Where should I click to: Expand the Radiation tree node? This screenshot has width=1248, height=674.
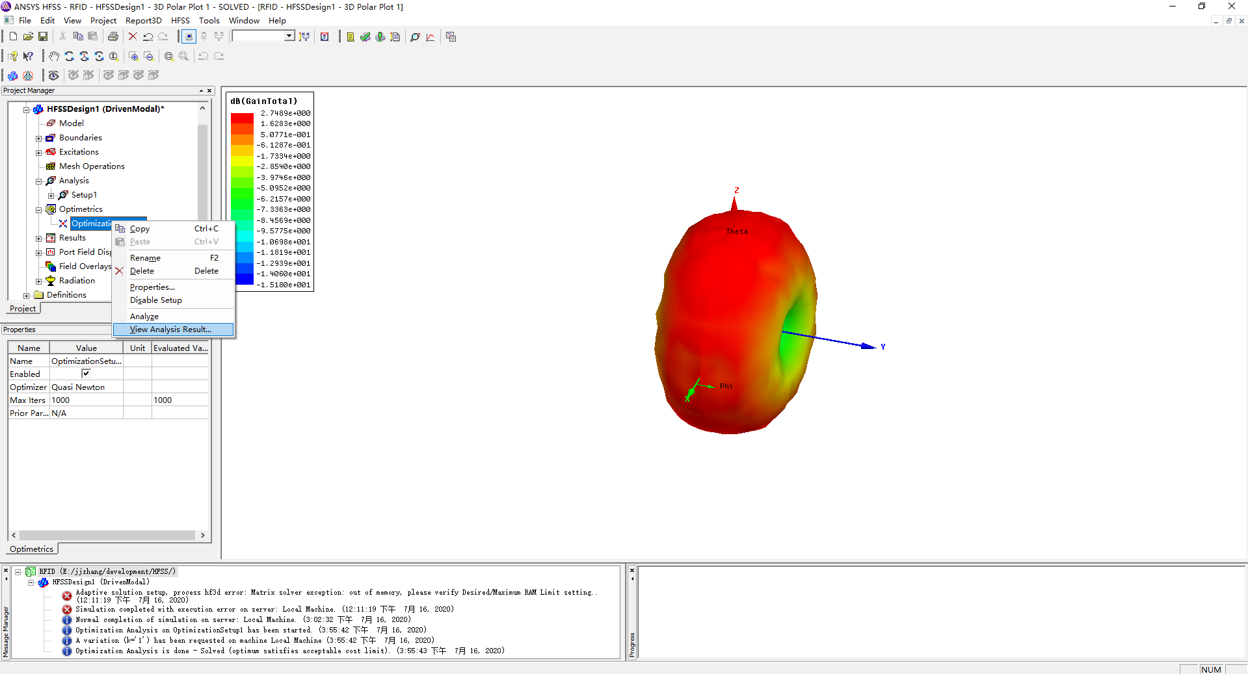click(38, 281)
